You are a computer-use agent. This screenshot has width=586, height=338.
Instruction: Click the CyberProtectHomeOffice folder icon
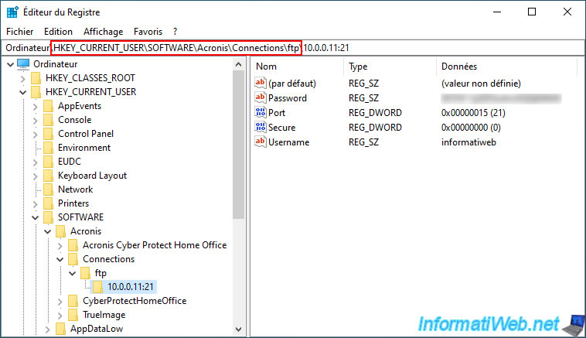73,301
